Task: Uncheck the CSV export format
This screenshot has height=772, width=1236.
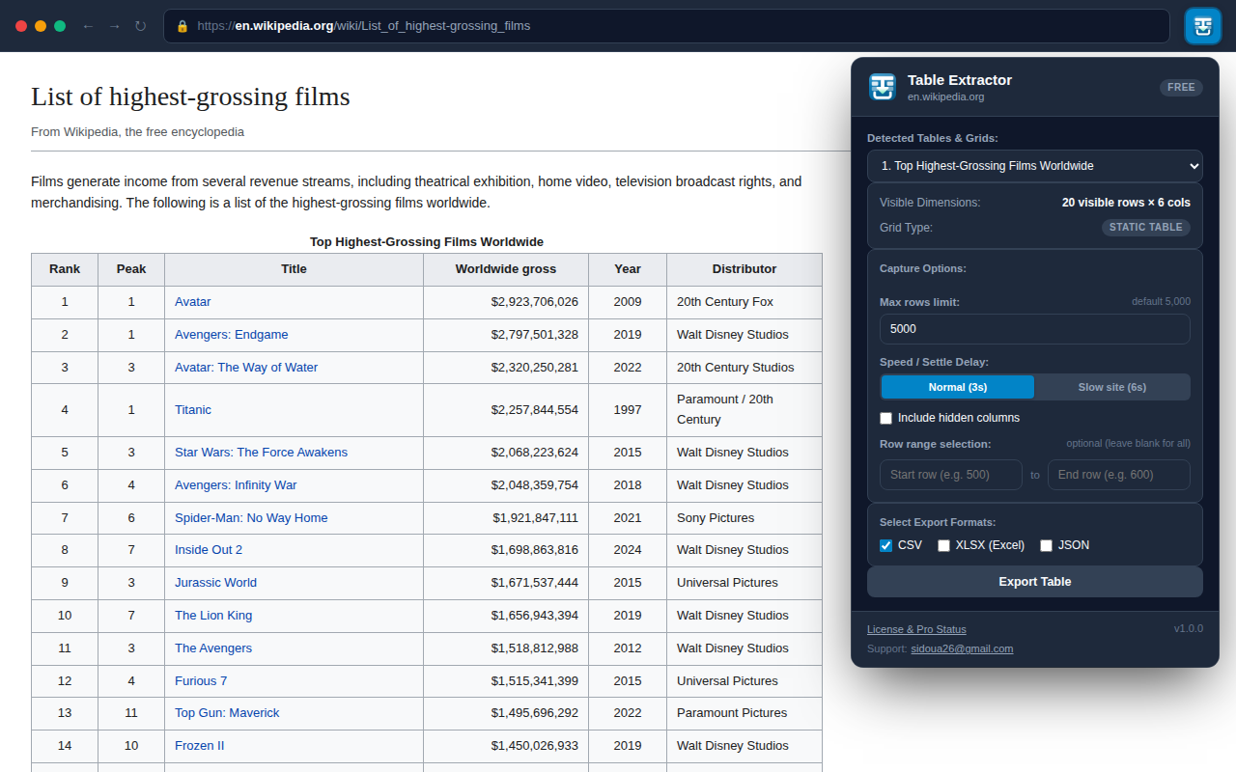Action: point(885,545)
